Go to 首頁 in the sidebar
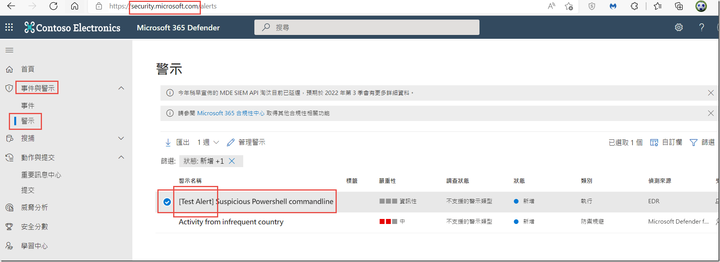 (x=28, y=69)
